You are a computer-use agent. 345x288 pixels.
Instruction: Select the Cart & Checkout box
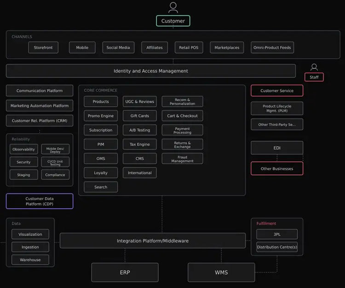pos(183,116)
